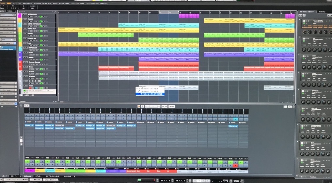Select RCompressor Stereo entry in inspector
Screen dimensions: 332x183
8,49
